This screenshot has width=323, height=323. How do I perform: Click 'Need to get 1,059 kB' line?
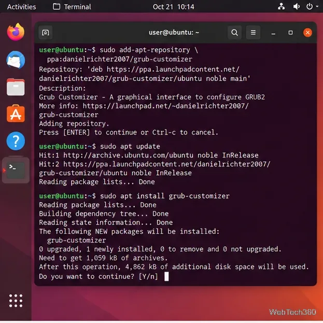click(x=103, y=258)
